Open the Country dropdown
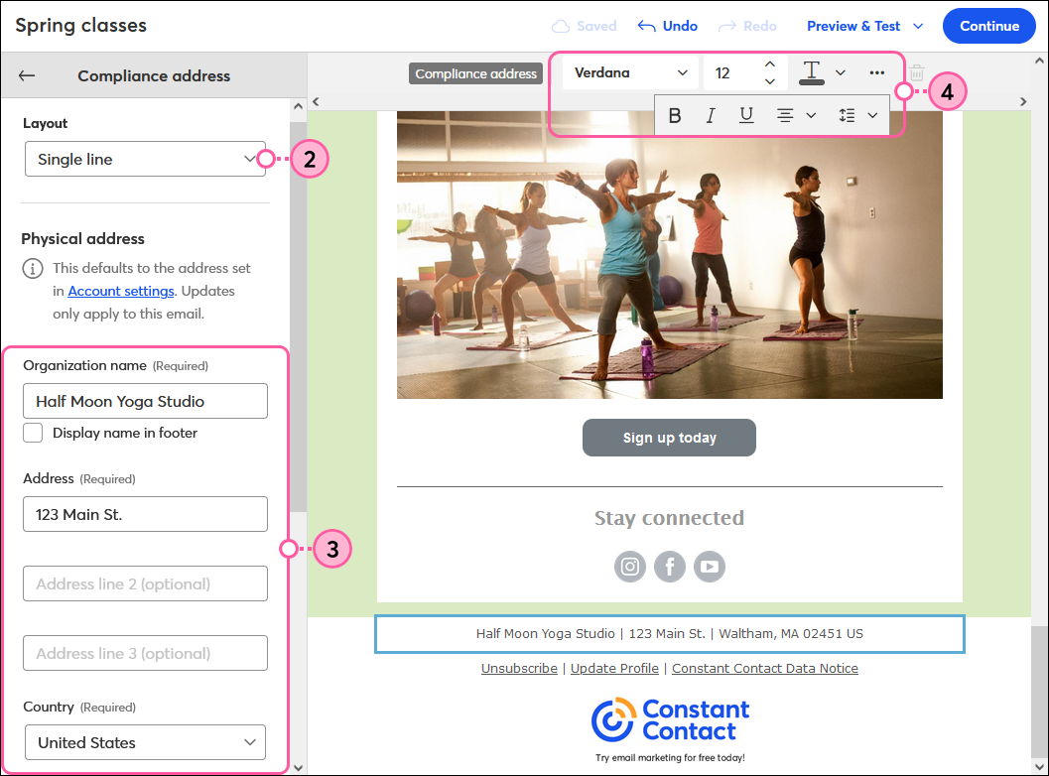Viewport: 1049px width, 776px height. (145, 742)
